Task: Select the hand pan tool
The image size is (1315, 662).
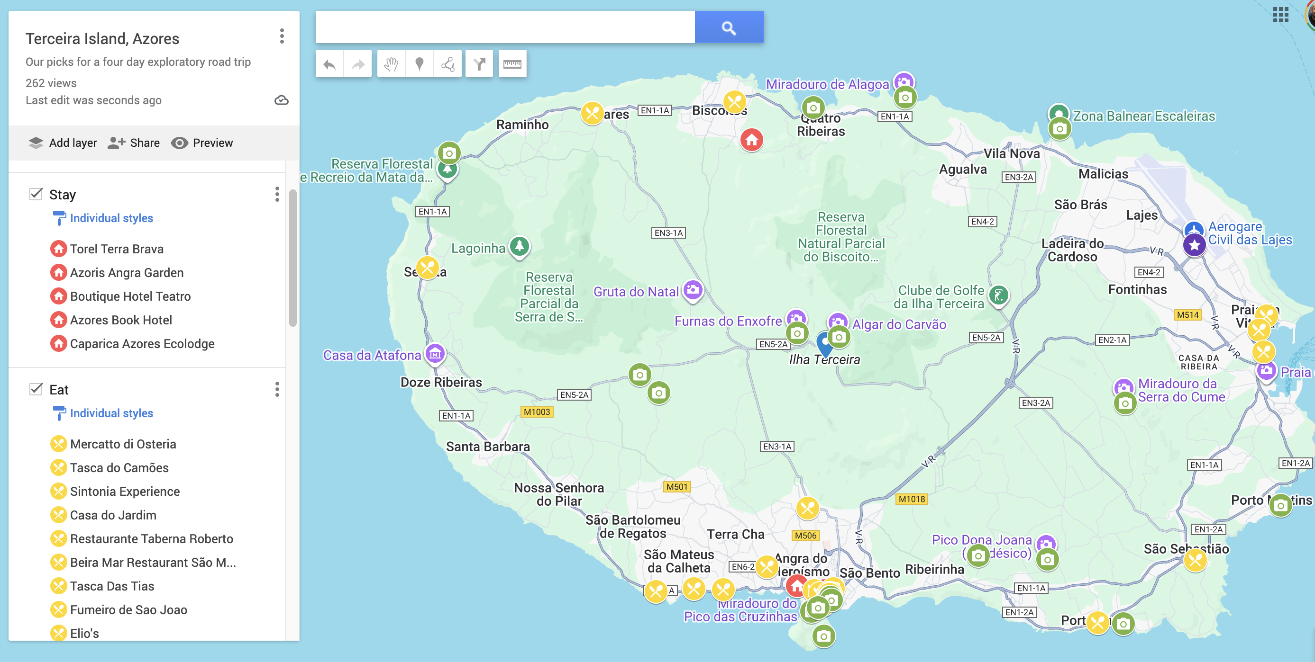Action: 391,64
